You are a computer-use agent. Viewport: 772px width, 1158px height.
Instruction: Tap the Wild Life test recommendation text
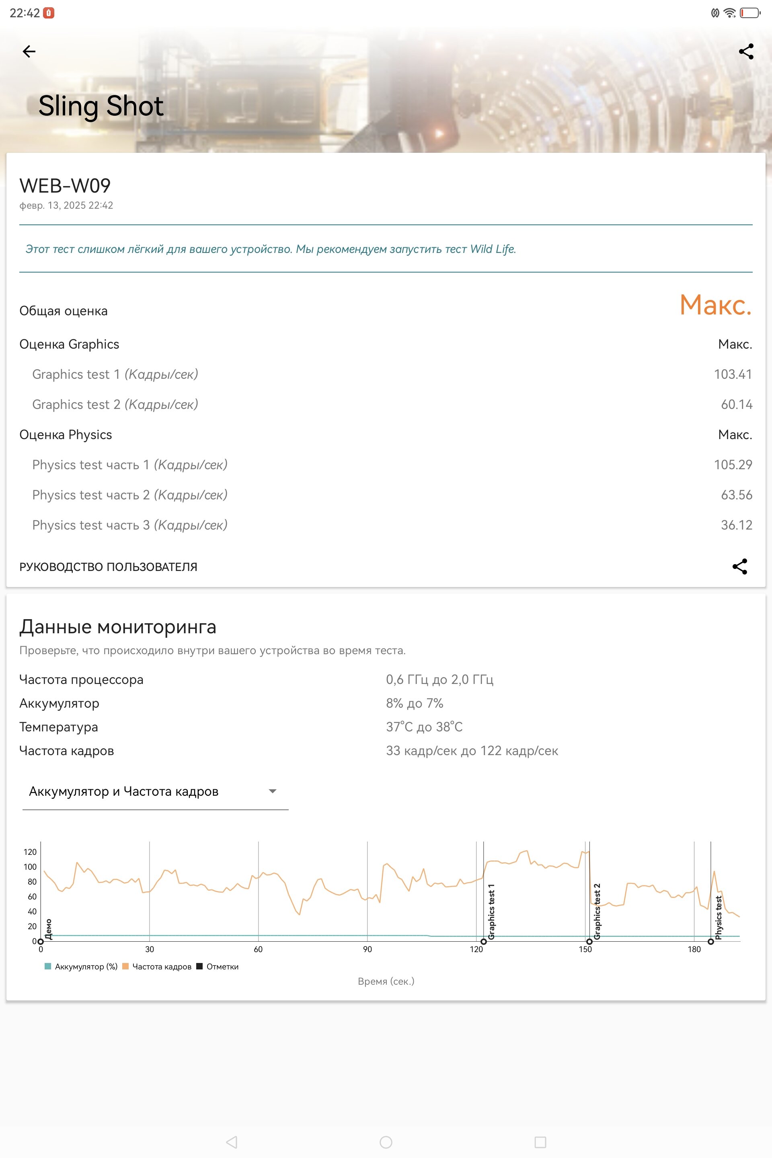pyautogui.click(x=270, y=249)
